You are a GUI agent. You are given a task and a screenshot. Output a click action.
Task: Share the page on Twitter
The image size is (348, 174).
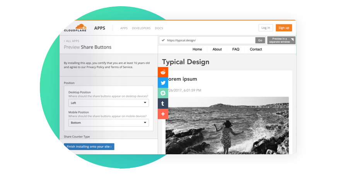(163, 83)
